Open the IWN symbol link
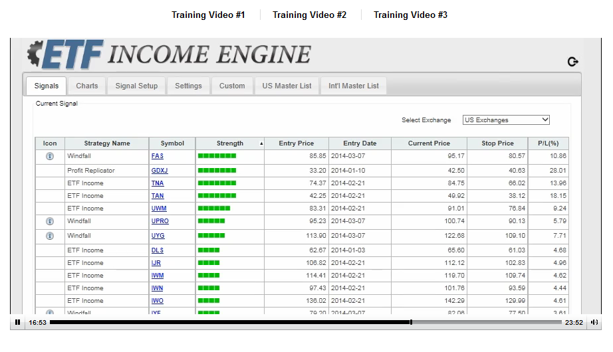613x352 pixels. pos(157,288)
